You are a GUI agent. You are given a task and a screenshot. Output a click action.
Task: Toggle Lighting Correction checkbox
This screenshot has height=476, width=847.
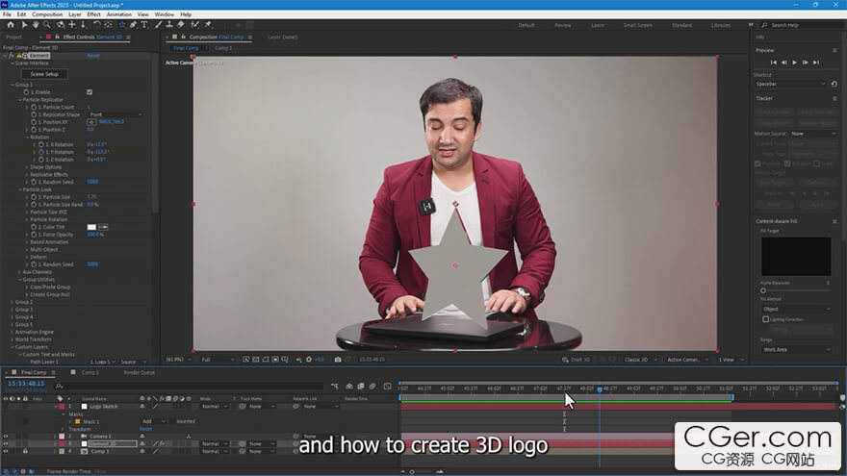[x=765, y=319]
